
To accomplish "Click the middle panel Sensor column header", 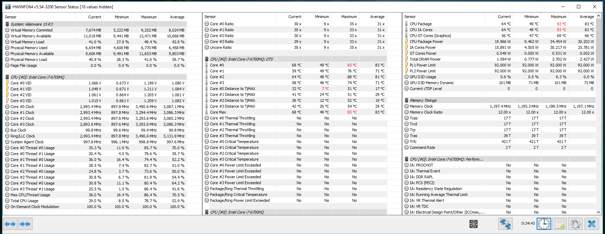I will (x=239, y=17).
